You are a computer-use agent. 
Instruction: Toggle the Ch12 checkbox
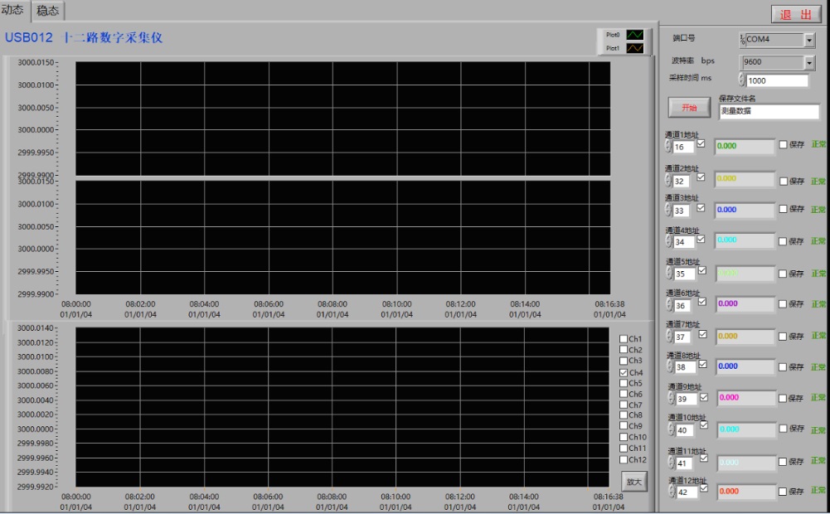624,459
